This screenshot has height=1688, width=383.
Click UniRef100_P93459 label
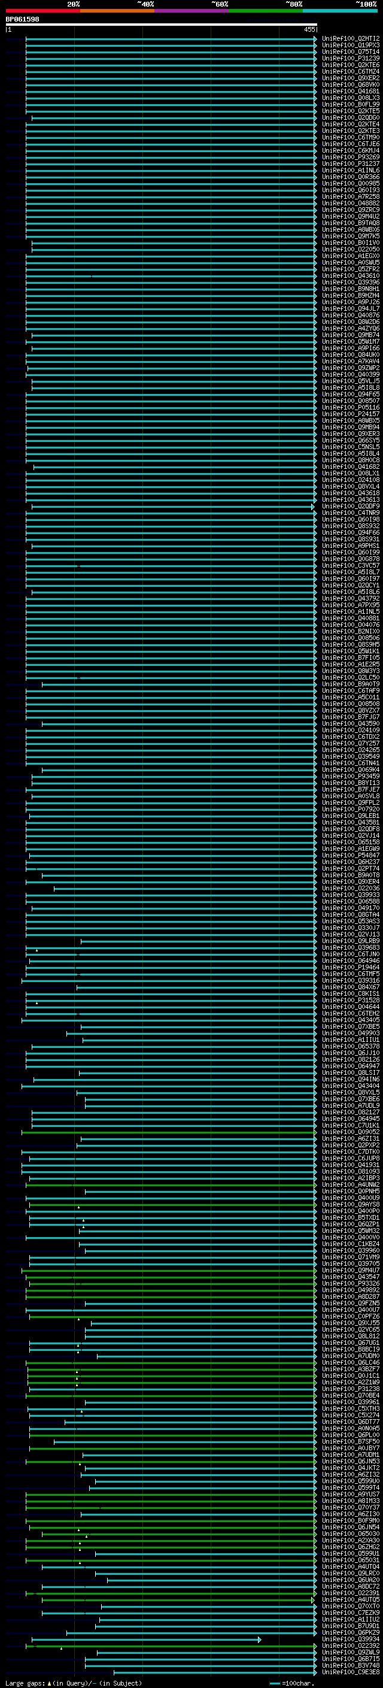[x=351, y=776]
